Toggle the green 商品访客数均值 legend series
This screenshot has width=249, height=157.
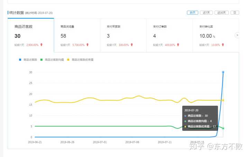(x=52, y=60)
